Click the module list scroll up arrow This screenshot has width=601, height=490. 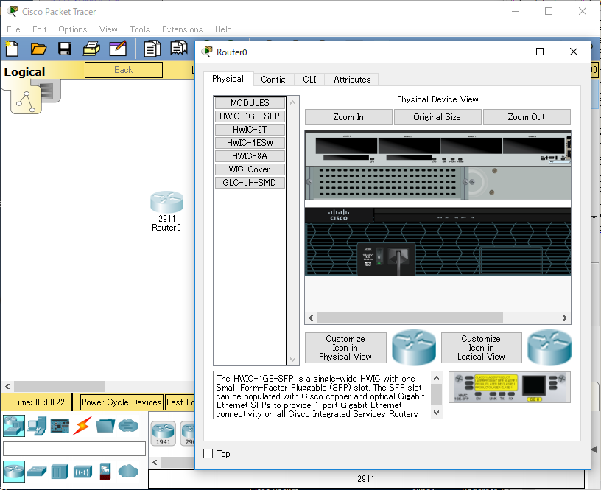pos(293,102)
